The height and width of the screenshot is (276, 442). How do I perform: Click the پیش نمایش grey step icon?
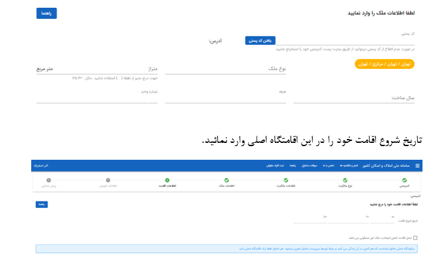point(49,180)
